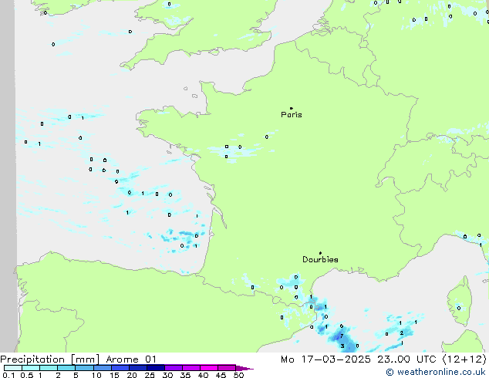Click the date 'Mo 17-03-2025' text
Viewport: 489px width, 378px height.
click(326, 359)
